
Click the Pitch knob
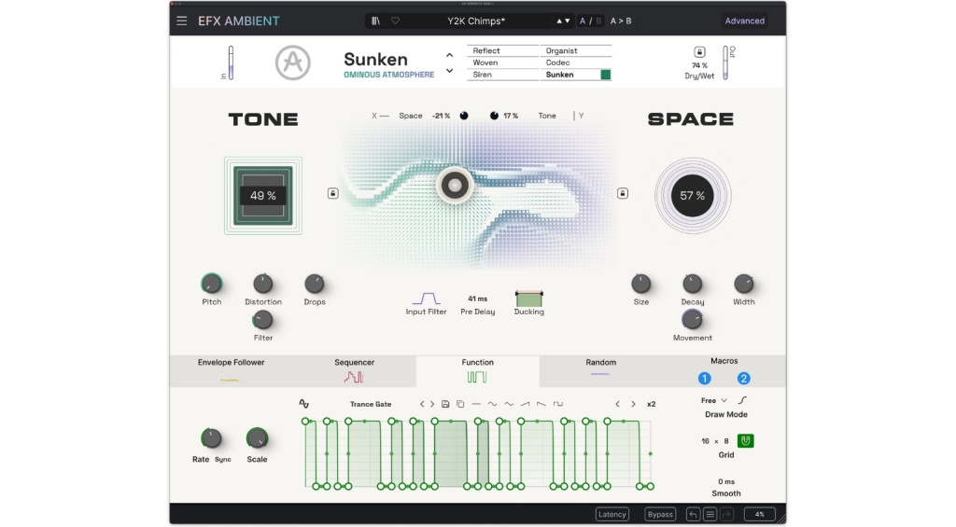(x=212, y=284)
